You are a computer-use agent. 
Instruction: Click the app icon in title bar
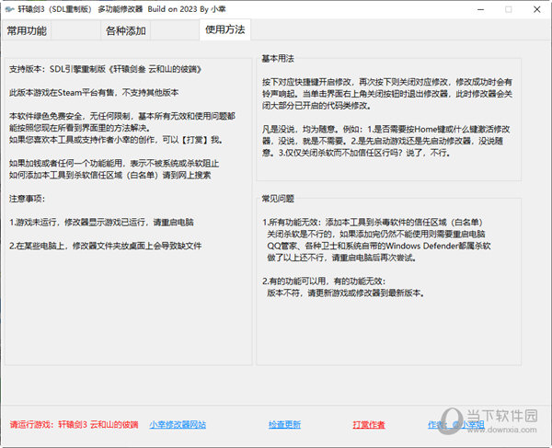[x=9, y=9]
